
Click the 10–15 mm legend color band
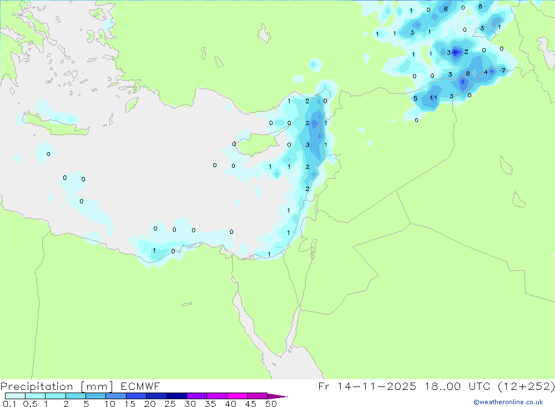pos(116,396)
